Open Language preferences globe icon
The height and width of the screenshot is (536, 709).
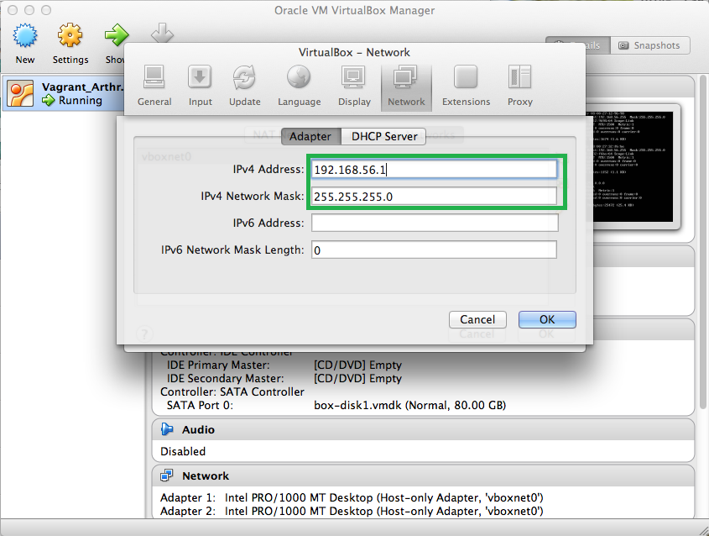(299, 77)
